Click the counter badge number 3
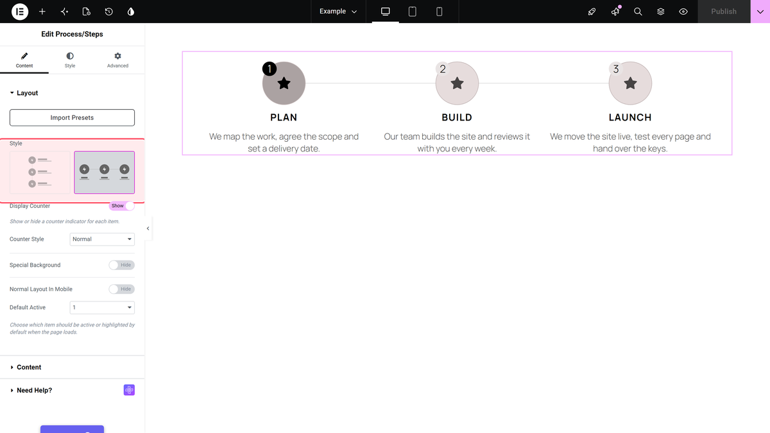 616,69
